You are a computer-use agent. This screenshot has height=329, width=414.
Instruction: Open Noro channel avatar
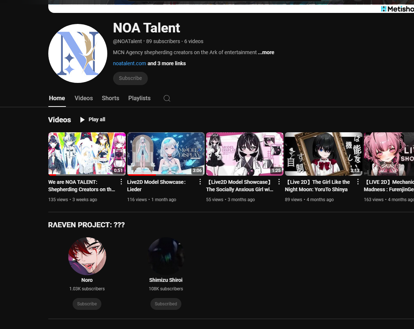tap(87, 256)
